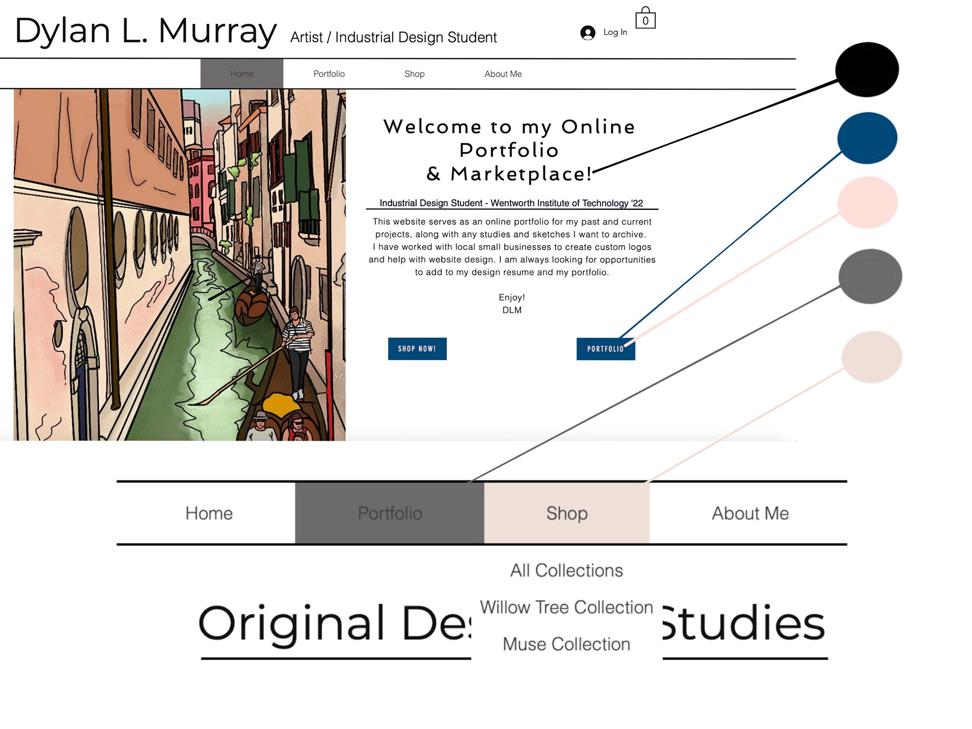Click About Me in the enlarged menu bar

(750, 513)
